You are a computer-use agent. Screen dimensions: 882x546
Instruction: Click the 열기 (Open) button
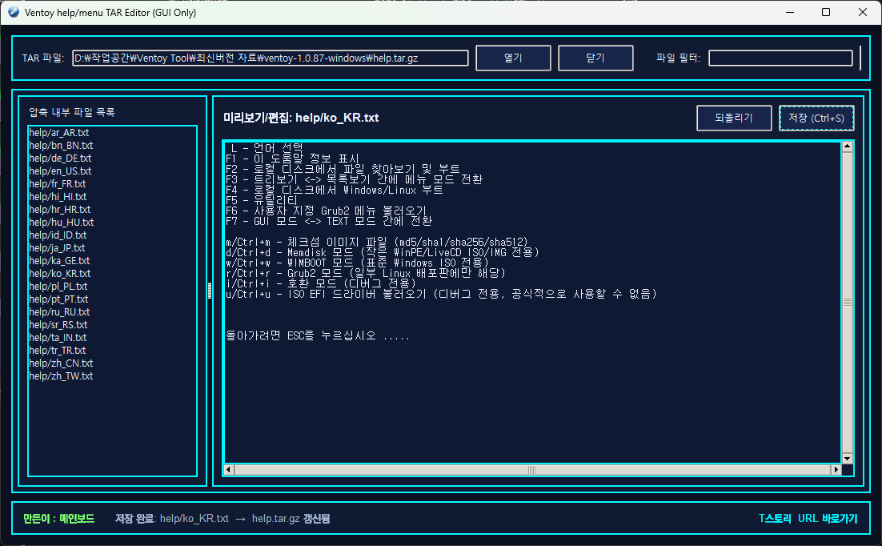[x=513, y=58]
